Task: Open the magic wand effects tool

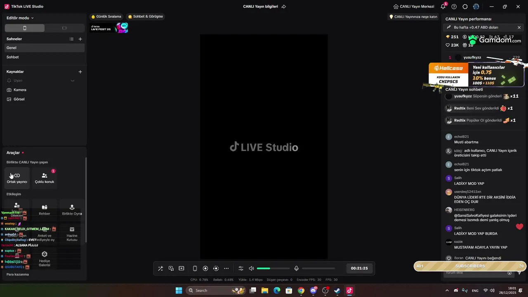Action: click(x=160, y=269)
